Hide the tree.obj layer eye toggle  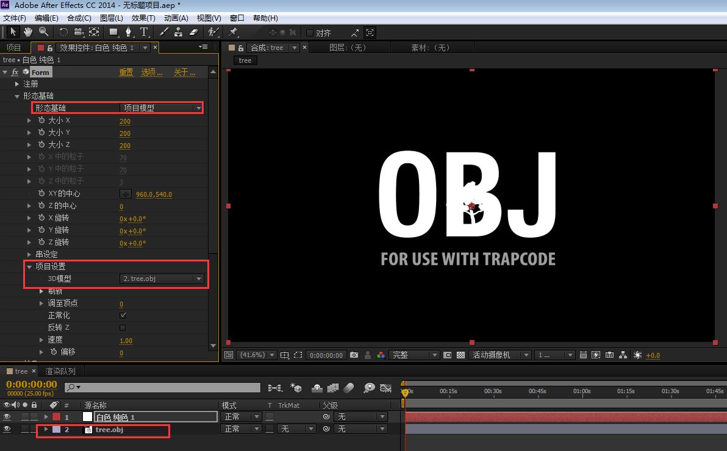click(x=7, y=429)
